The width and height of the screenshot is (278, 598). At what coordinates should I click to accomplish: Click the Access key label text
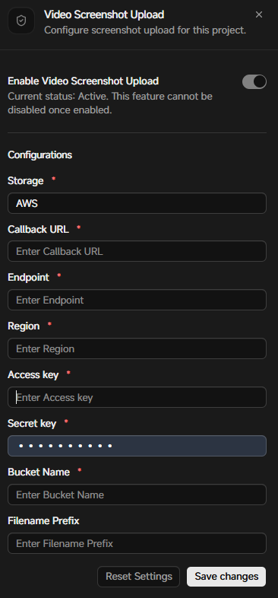[x=33, y=375]
